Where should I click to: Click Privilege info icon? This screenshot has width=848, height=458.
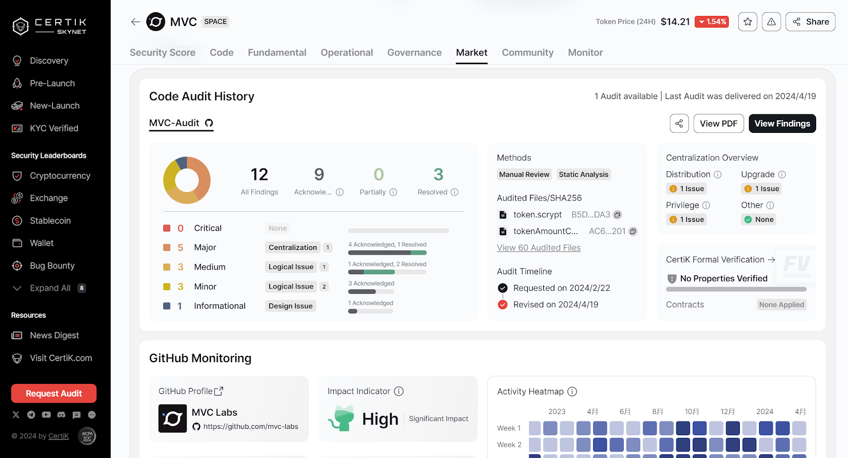pyautogui.click(x=706, y=205)
